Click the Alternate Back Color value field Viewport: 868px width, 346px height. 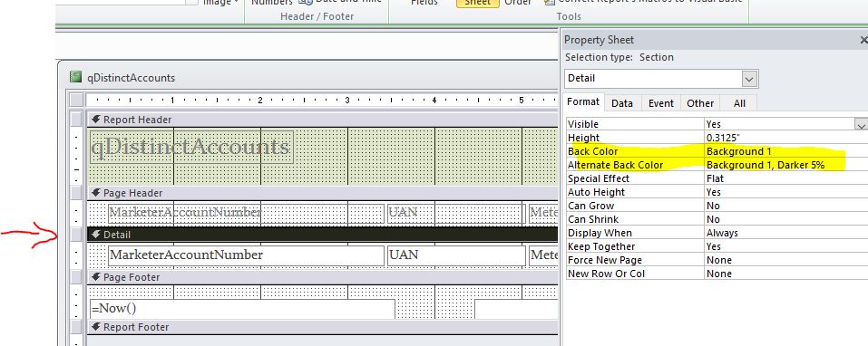click(x=785, y=165)
